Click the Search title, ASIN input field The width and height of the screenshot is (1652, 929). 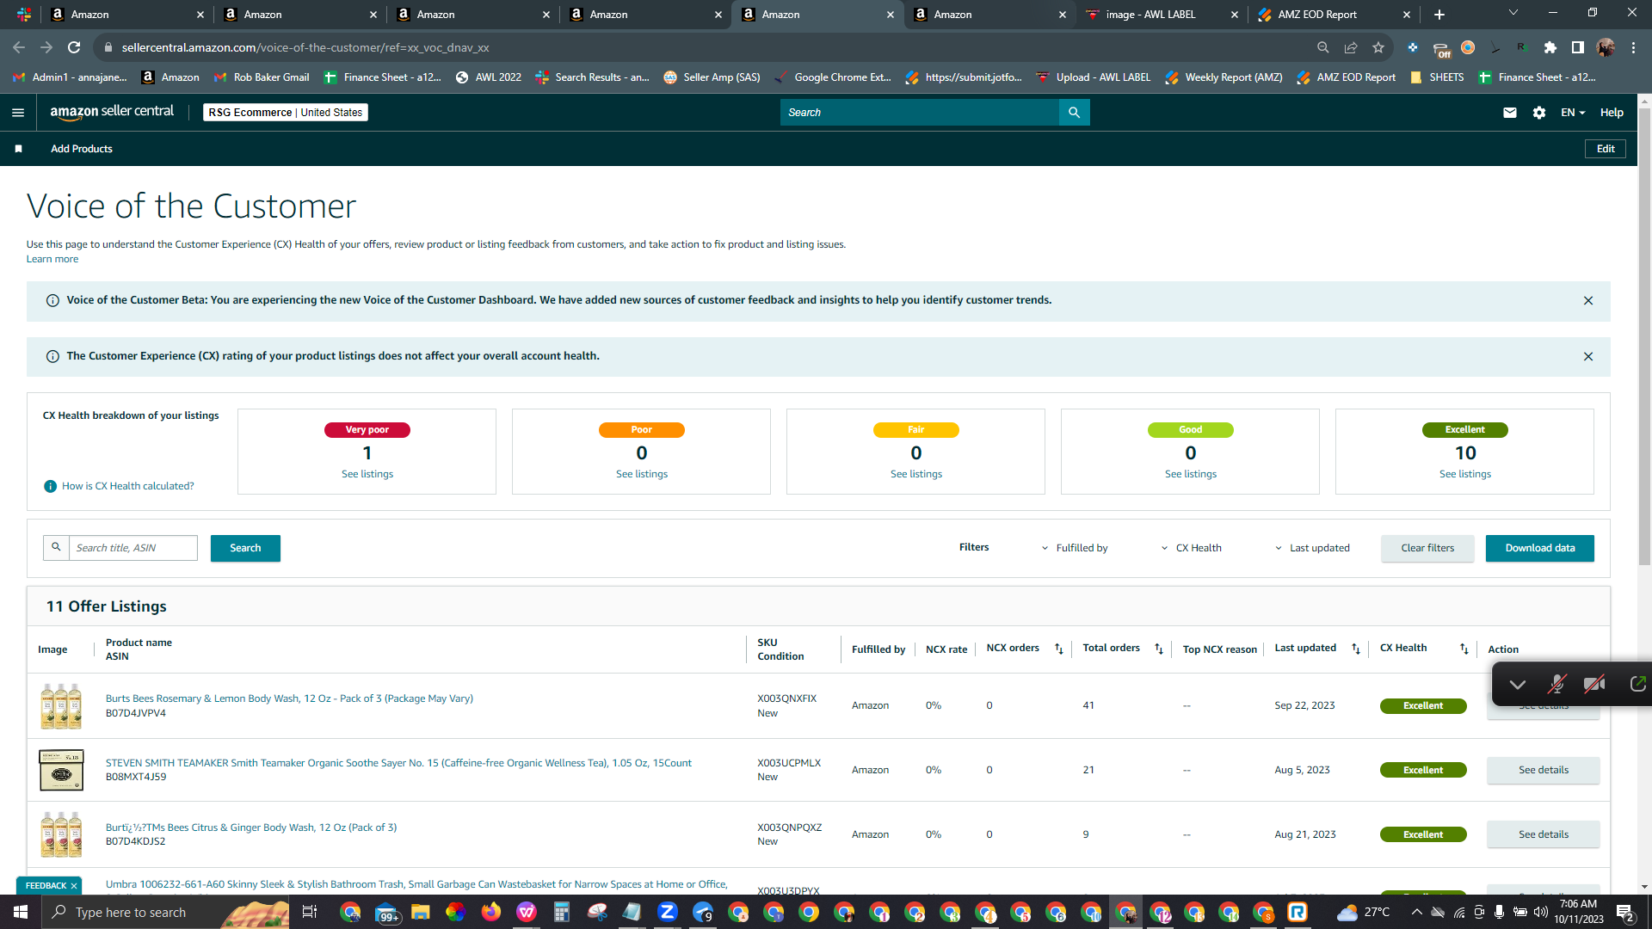[x=133, y=548]
